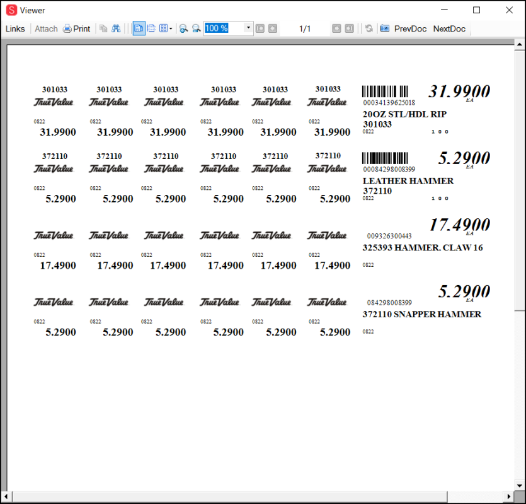Image resolution: width=526 pixels, height=504 pixels.
Task: Toggle fit-width page view mode
Action: pos(151,28)
